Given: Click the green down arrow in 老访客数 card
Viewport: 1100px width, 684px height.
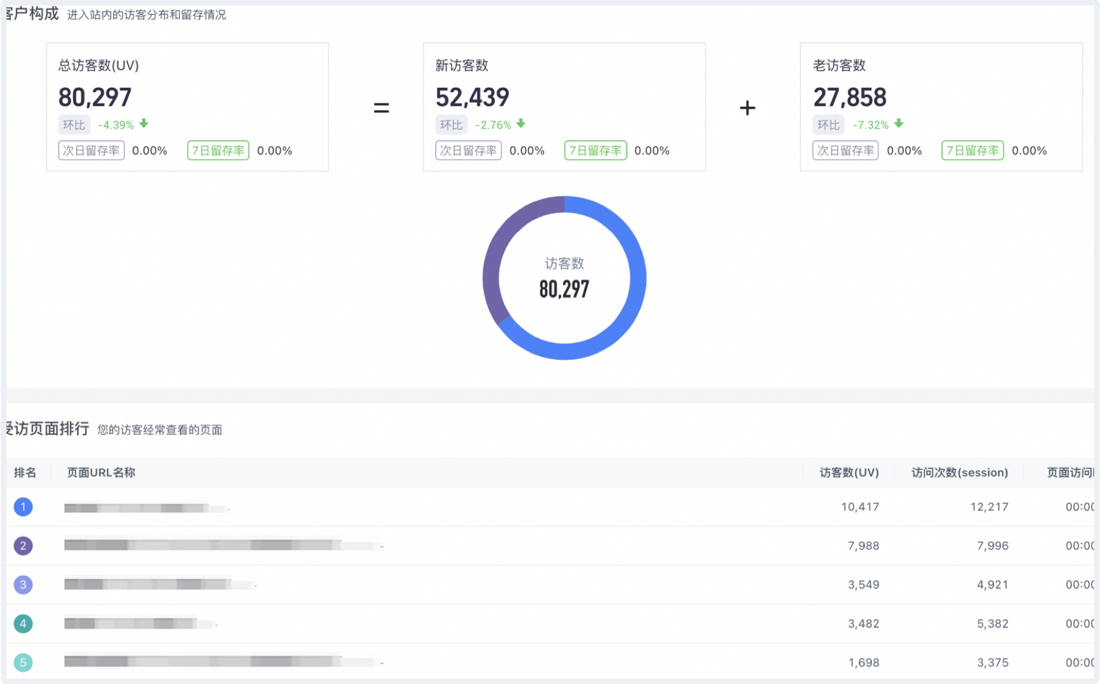Looking at the screenshot, I should pyautogui.click(x=899, y=124).
